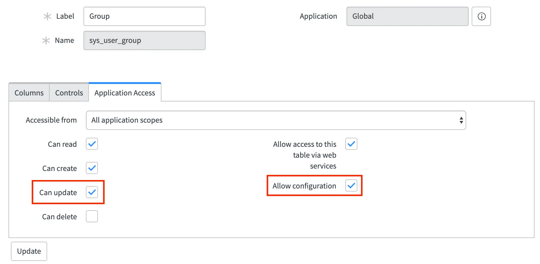Click the Name field sys_user_group
The image size is (540, 264).
point(145,40)
